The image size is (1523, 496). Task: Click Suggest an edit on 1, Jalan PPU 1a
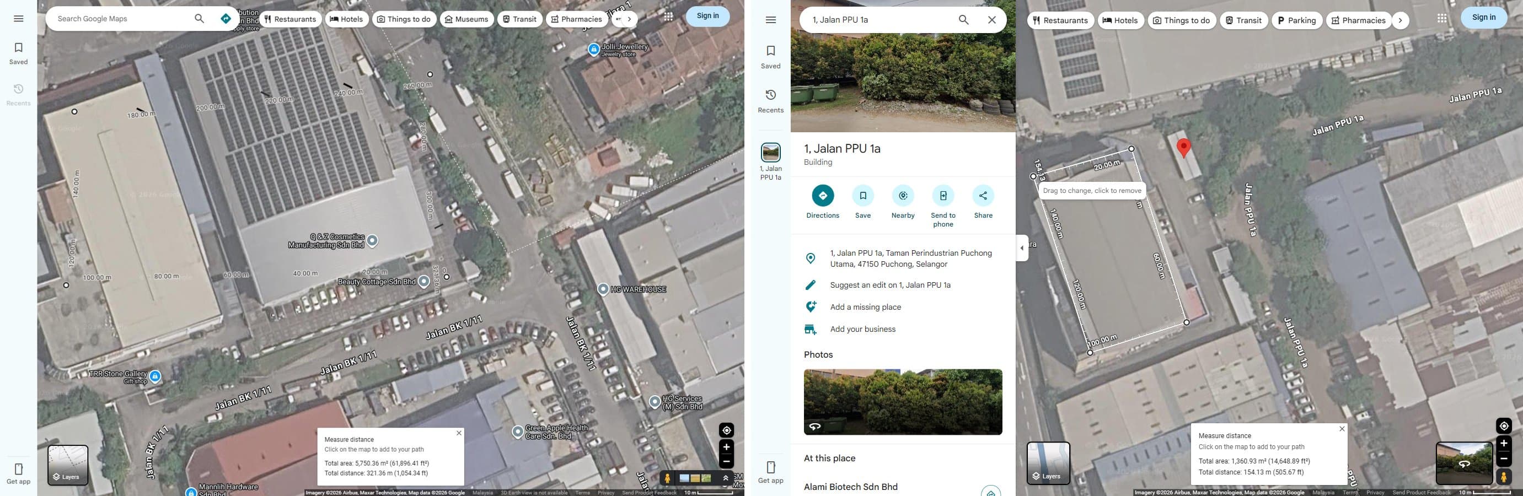[x=903, y=285]
